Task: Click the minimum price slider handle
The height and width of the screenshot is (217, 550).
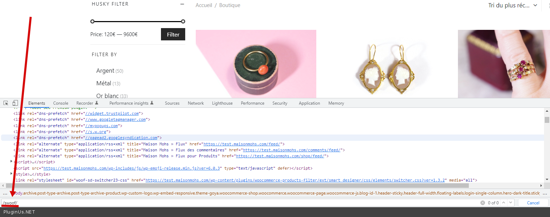Action: pyautogui.click(x=92, y=21)
